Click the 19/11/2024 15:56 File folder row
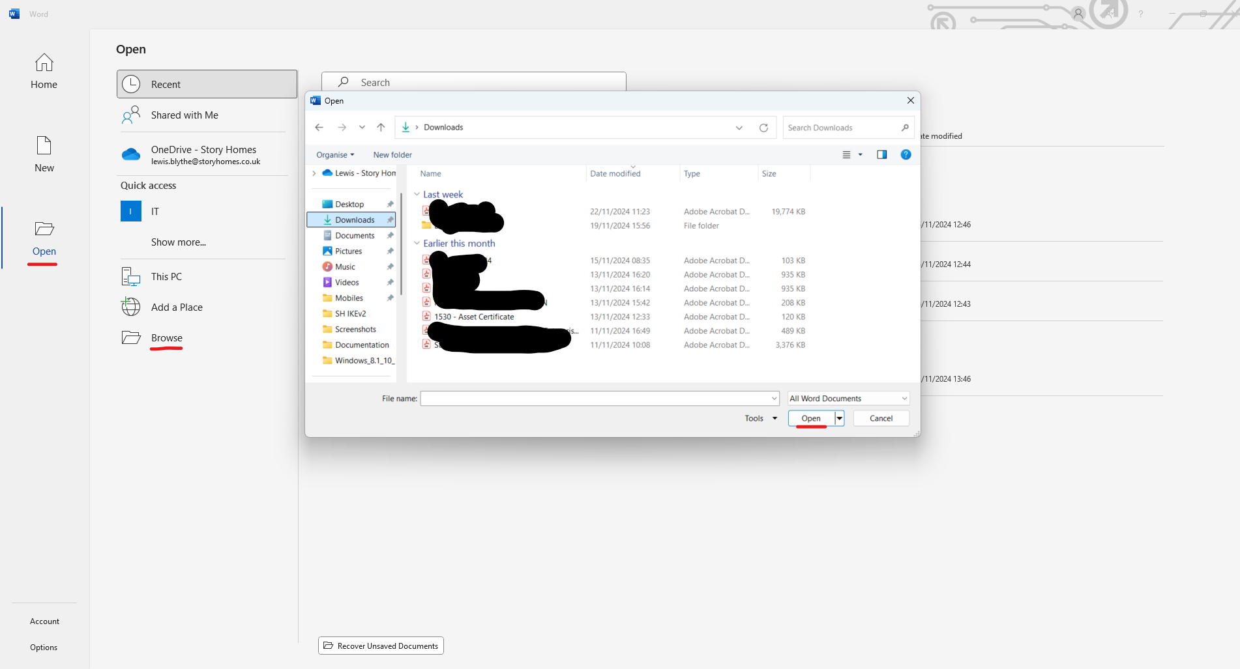This screenshot has height=669, width=1240. coord(614,226)
